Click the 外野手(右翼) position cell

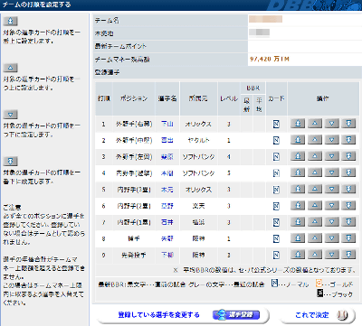tap(134, 124)
